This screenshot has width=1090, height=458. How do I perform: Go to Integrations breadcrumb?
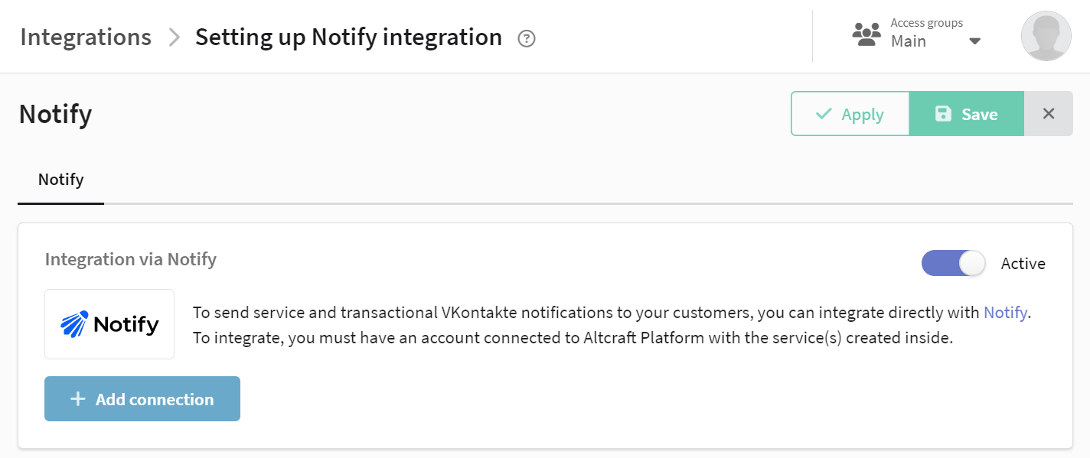(x=86, y=37)
